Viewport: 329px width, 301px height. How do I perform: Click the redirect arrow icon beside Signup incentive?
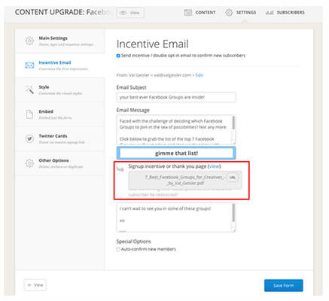coord(120,169)
